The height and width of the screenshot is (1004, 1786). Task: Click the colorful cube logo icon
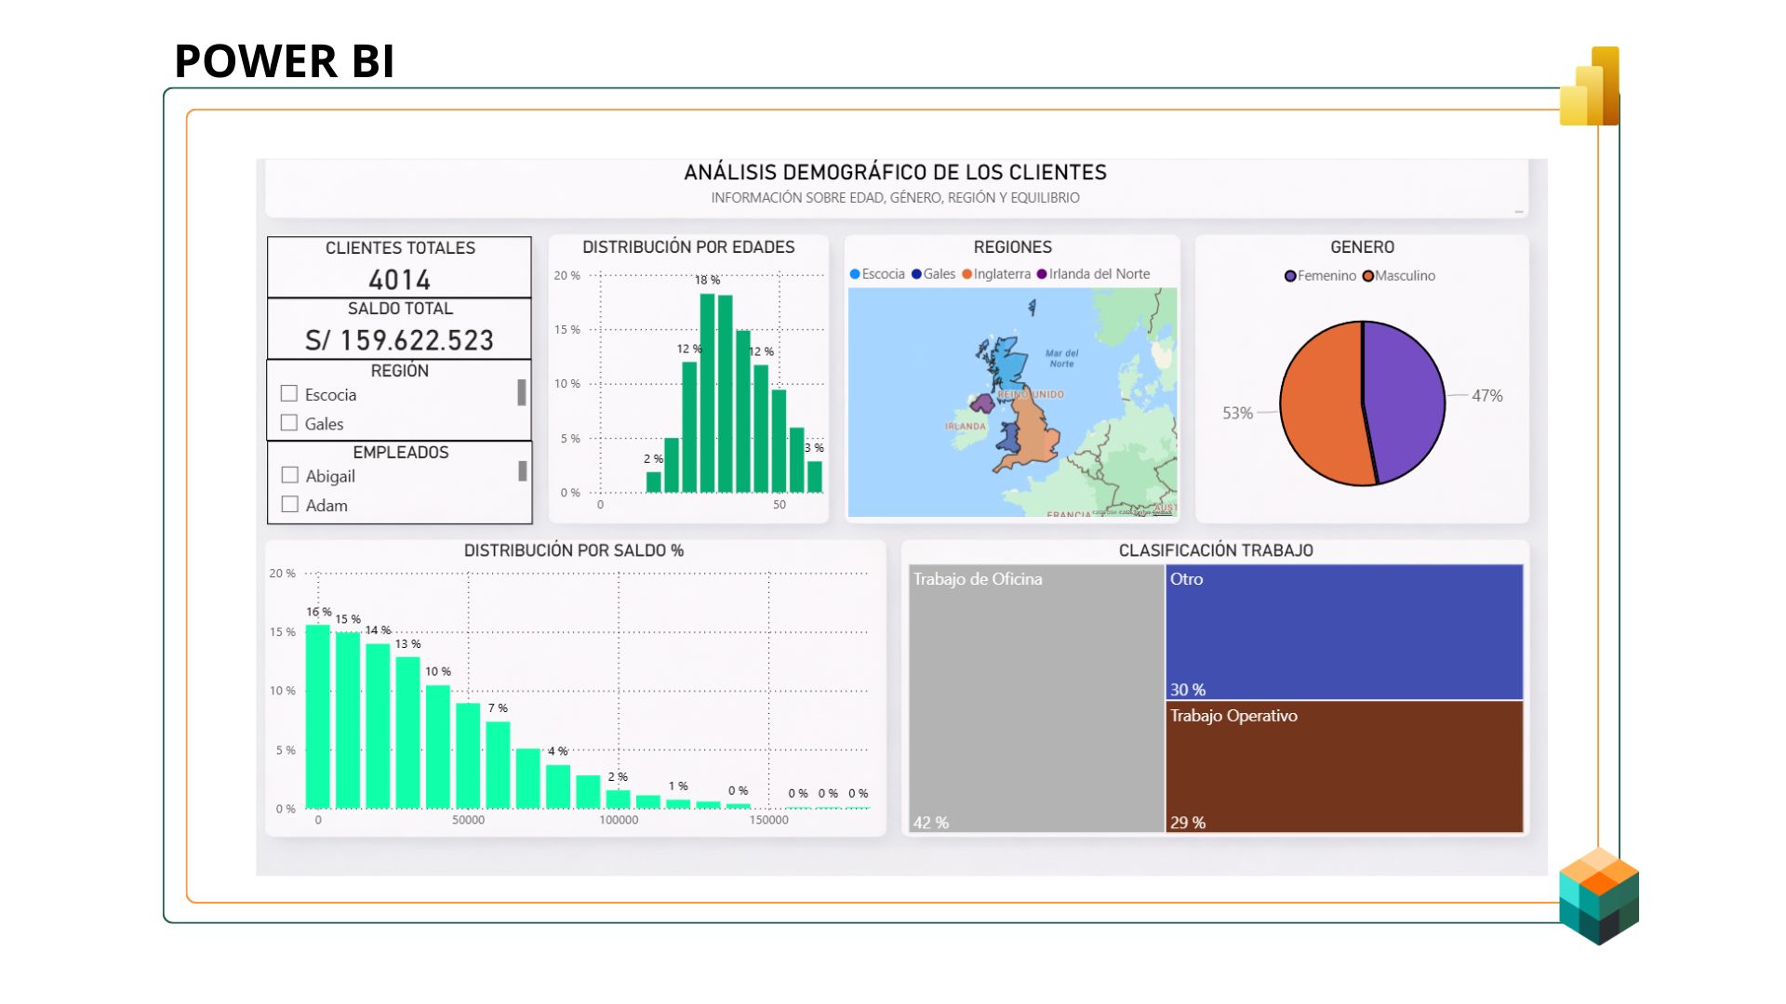[x=1599, y=896]
